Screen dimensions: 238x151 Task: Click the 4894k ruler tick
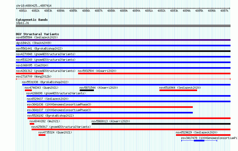click(x=187, y=11)
